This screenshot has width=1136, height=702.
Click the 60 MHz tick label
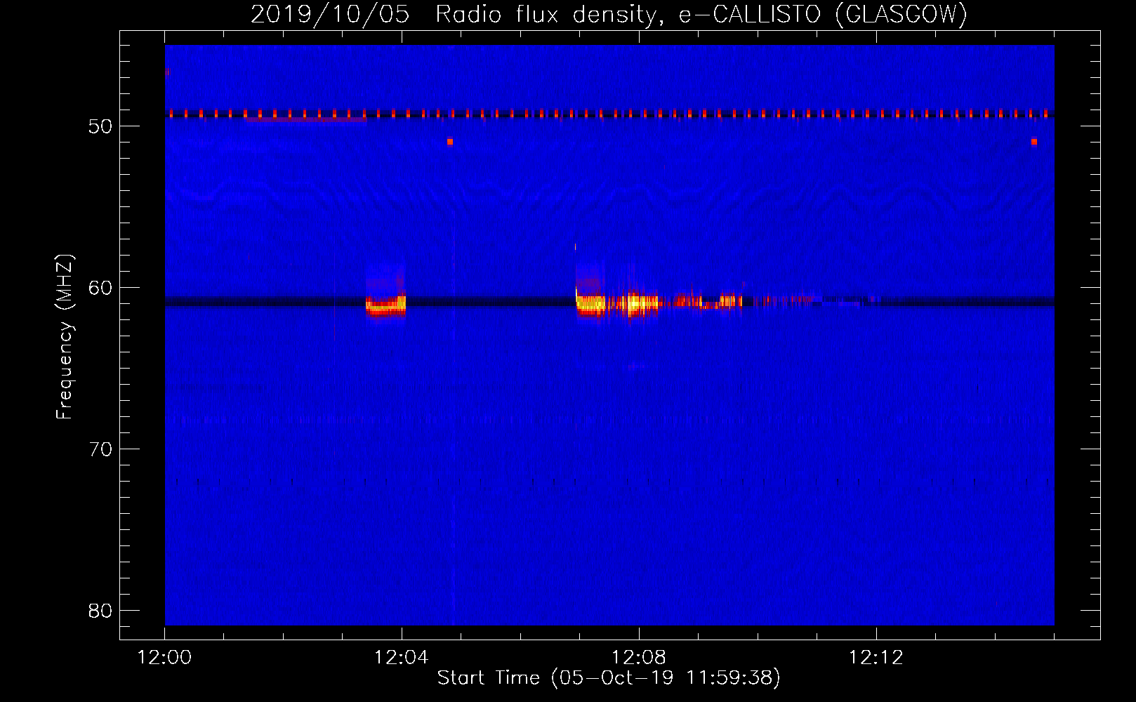point(100,288)
